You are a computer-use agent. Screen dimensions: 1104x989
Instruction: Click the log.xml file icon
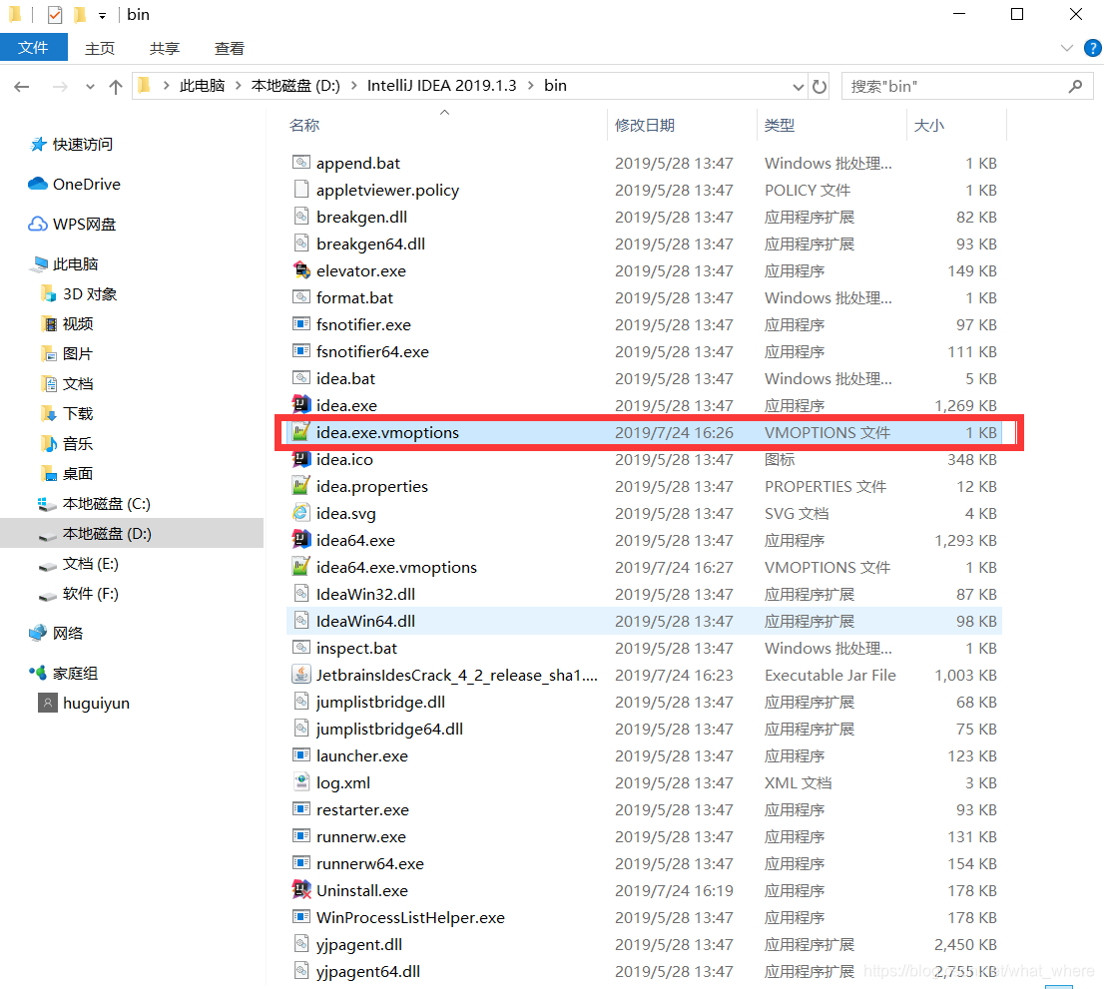pos(301,782)
